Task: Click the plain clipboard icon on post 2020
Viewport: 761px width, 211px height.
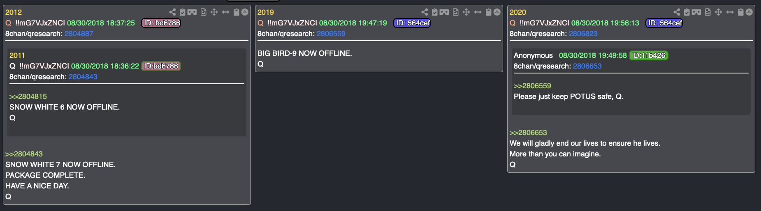Action: (740, 12)
